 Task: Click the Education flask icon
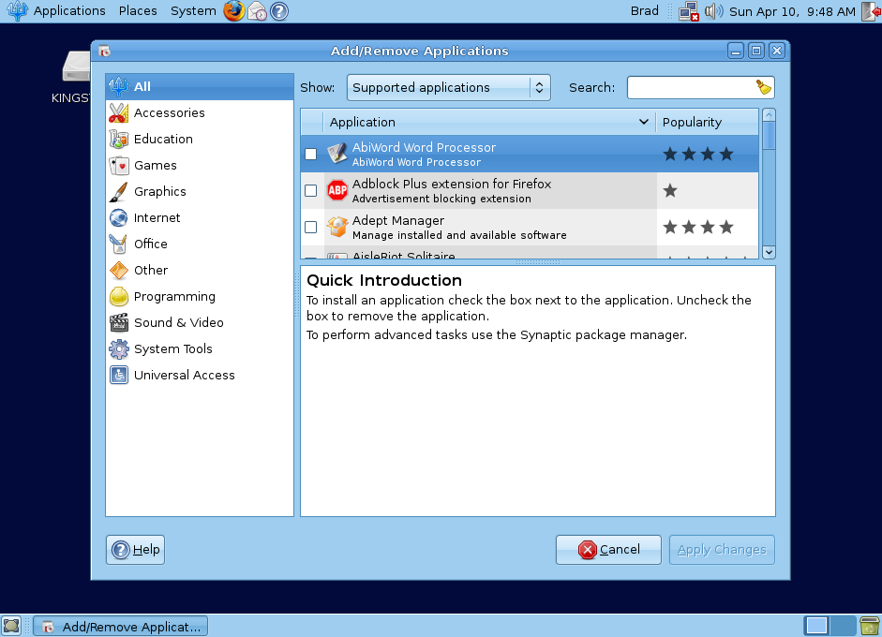pyautogui.click(x=119, y=139)
